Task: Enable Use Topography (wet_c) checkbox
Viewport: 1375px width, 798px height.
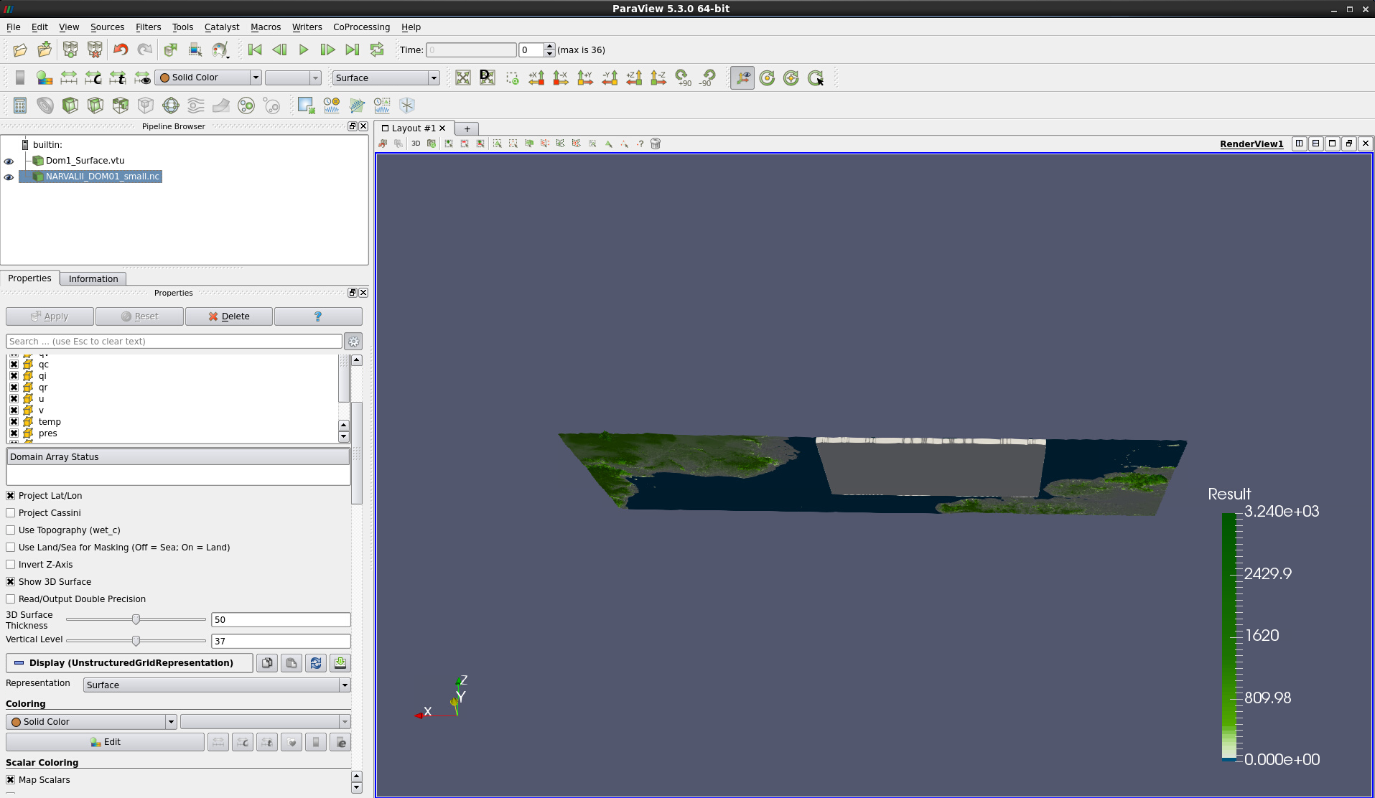Action: [x=11, y=530]
